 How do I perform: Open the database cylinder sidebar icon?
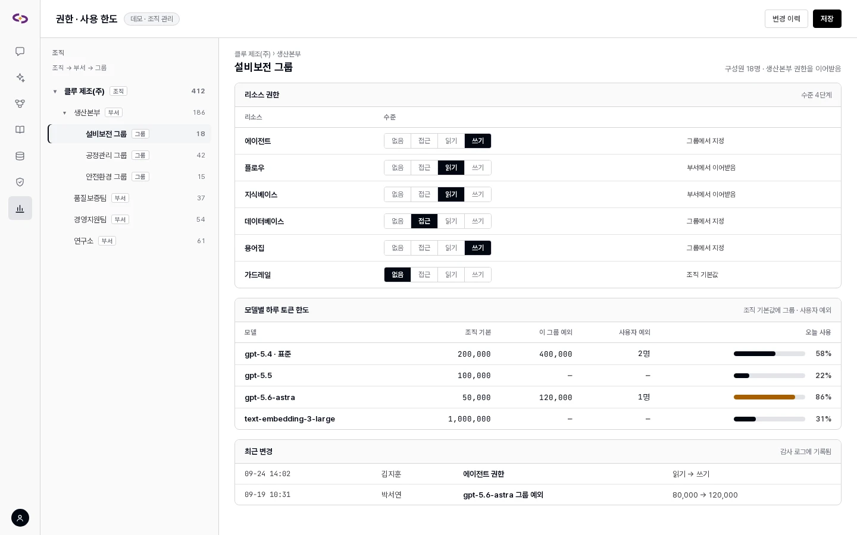coord(20,156)
